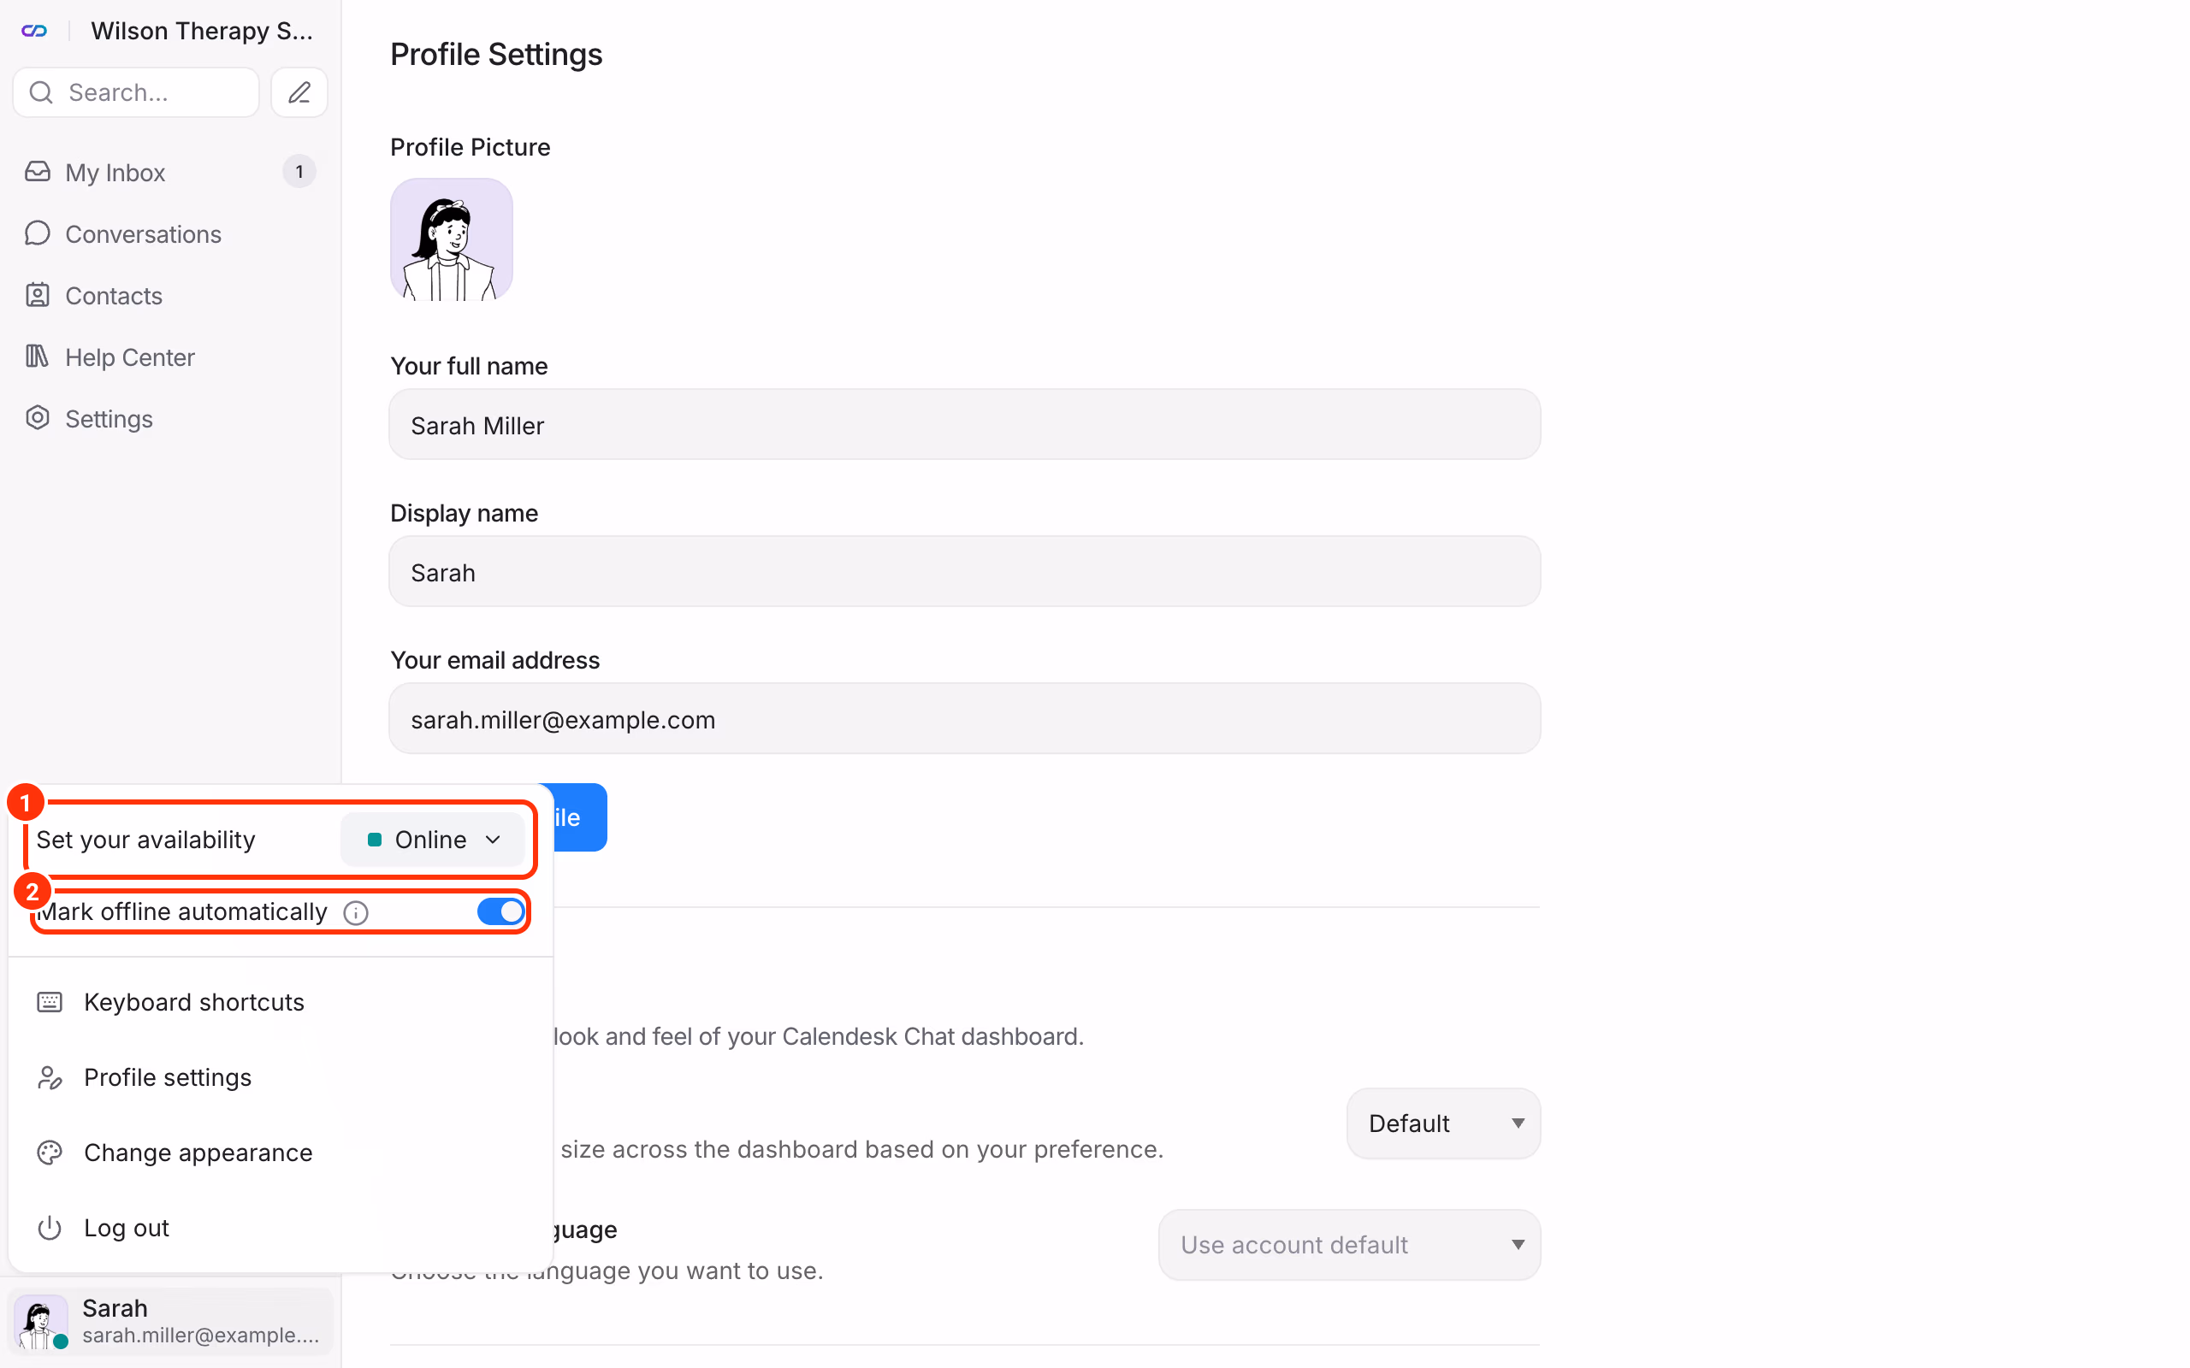Click Sarah's user profile at sidebar bottom
Screen dimensions: 2190x1368
172,1321
